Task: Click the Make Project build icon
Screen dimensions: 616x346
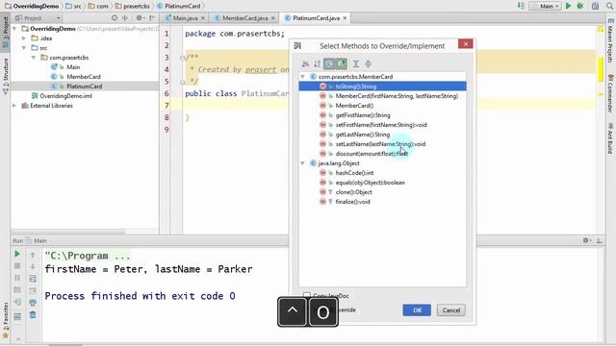Action: (521, 6)
